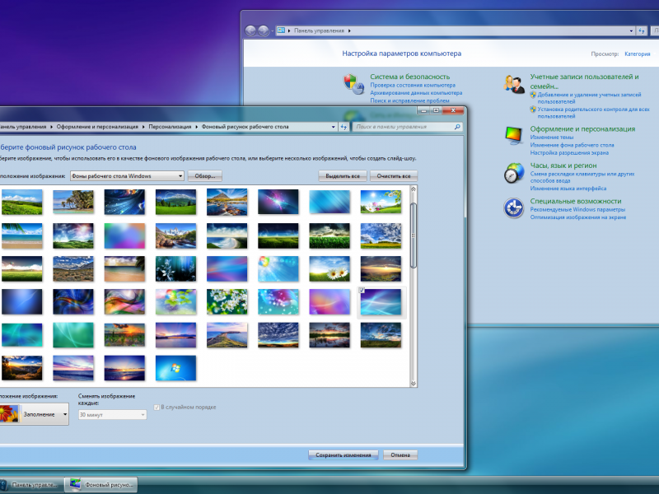Open Изменение языка интерфейса link
Screen dimensions: 659x494
pos(568,189)
